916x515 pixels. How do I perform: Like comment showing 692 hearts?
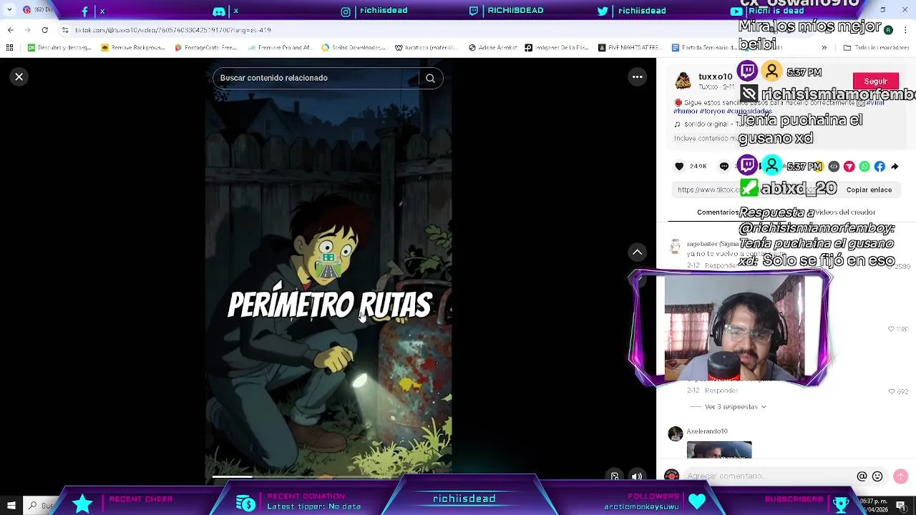coord(892,392)
